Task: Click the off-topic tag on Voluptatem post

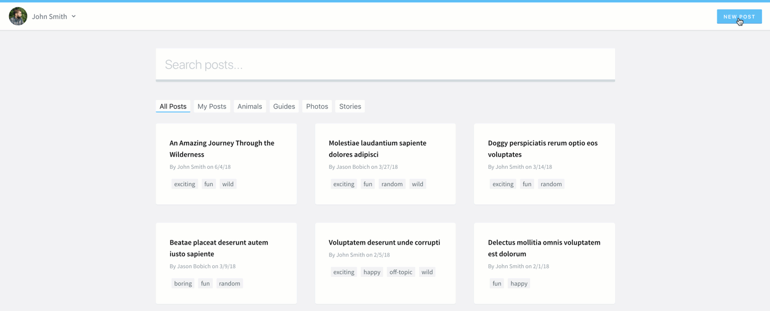Action: [x=401, y=272]
